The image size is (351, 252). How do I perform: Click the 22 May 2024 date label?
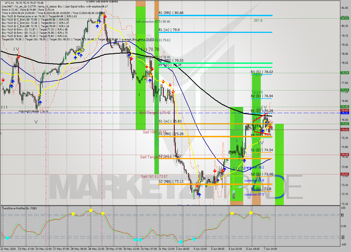click(x=7, y=249)
